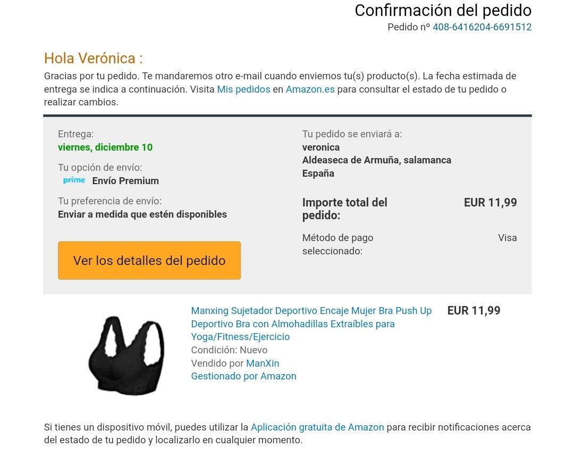Click the product price EUR 11,99

coord(474,311)
